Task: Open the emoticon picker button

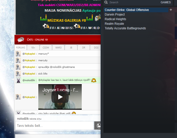Action: (98, 126)
